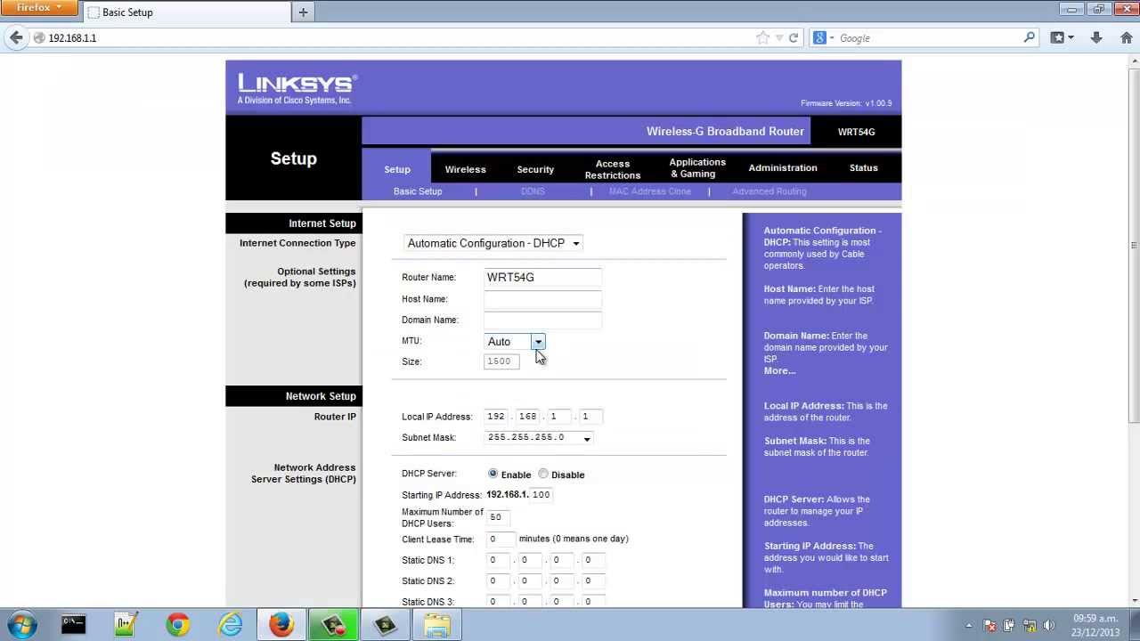Viewport: 1140px width, 641px height.
Task: Click the Host Name field
Action: 542,299
